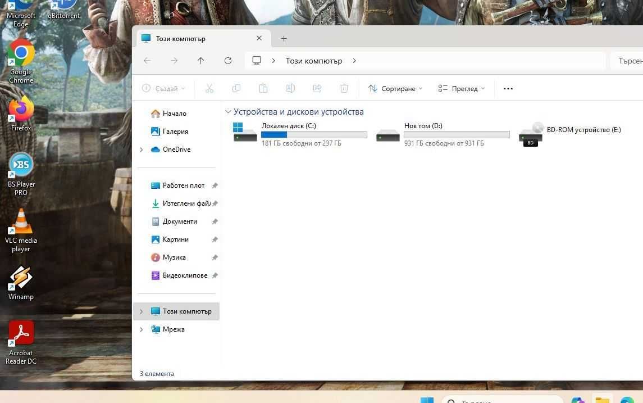Expand the OneDrive tree node
This screenshot has width=643, height=403.
(142, 150)
